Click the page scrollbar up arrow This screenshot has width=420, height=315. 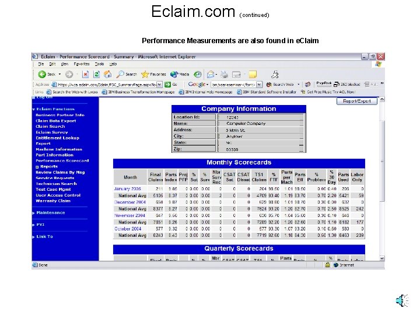(x=382, y=99)
